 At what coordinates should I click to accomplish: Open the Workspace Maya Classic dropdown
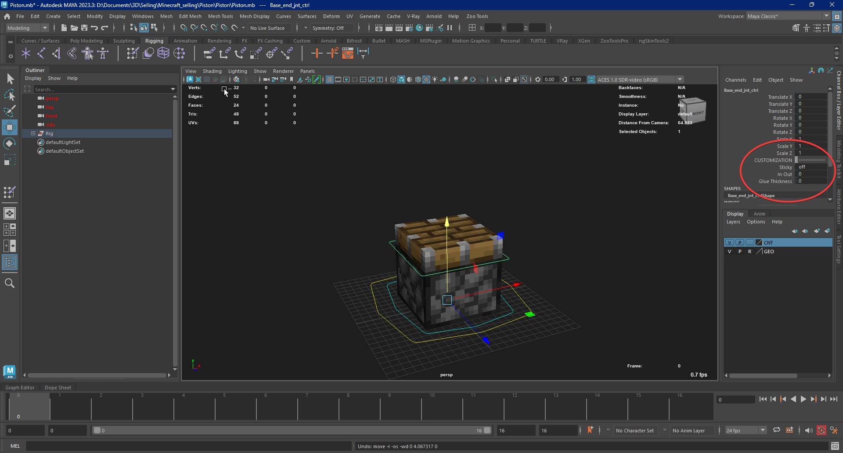coord(788,16)
